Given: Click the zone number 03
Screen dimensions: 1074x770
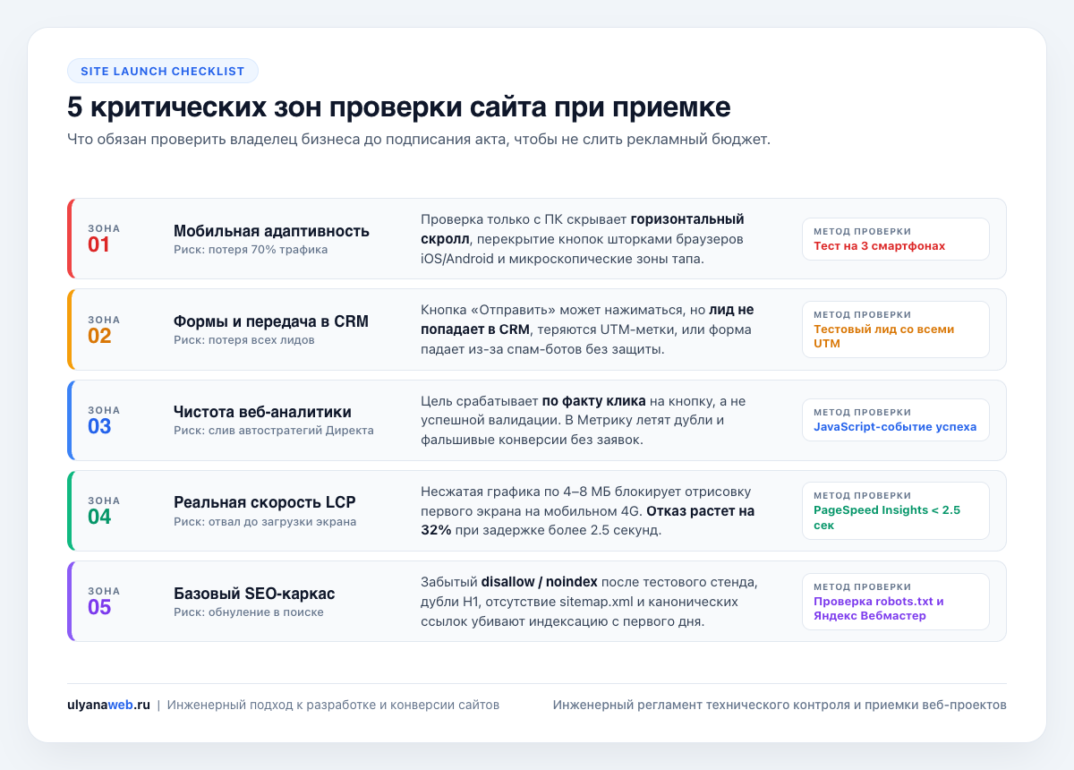Looking at the screenshot, I should [99, 426].
